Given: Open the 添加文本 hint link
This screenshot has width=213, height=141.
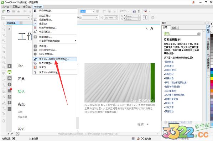Looking at the screenshot, I should tap(169, 107).
